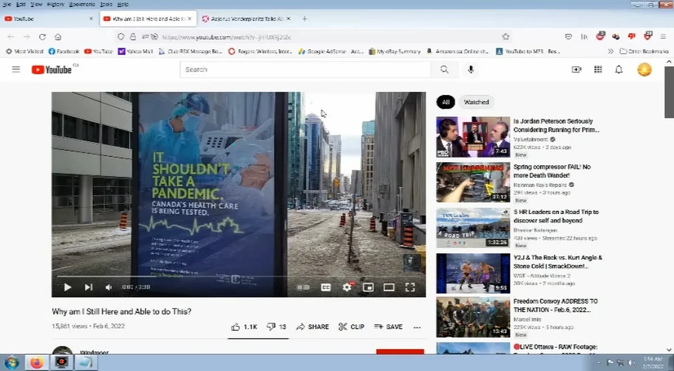674x371 pixels.
Task: Toggle the autoplay switch in player
Action: [304, 287]
